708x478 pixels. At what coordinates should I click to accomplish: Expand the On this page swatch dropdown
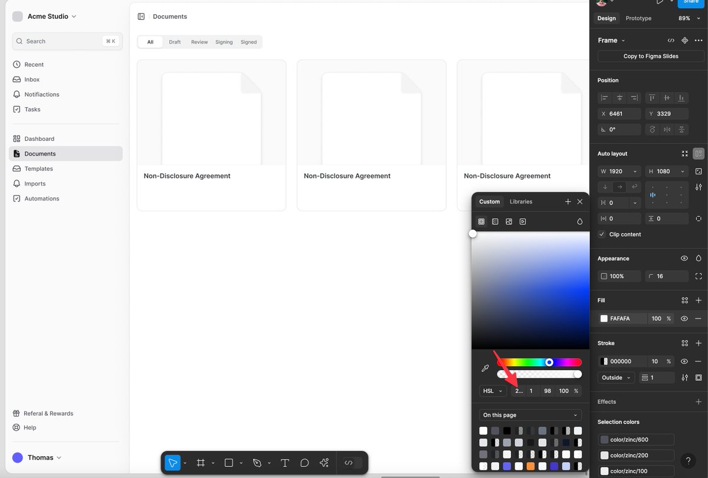(530, 415)
